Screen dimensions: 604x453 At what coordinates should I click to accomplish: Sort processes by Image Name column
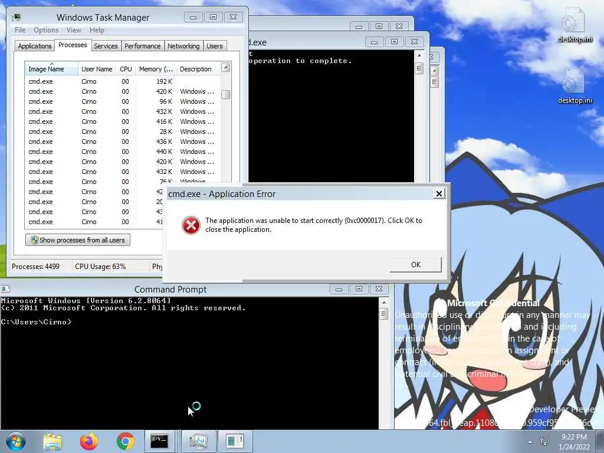click(52, 68)
